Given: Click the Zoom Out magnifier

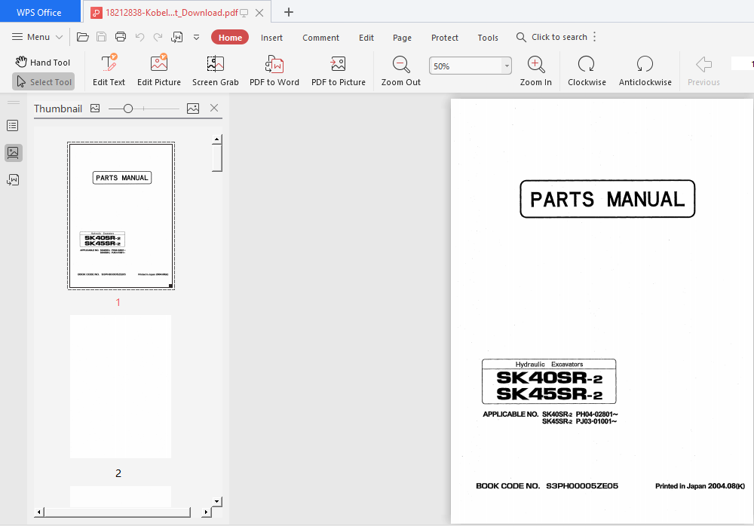Looking at the screenshot, I should [401, 70].
